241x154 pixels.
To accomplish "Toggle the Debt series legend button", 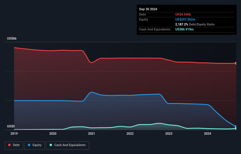I will point(14,145).
